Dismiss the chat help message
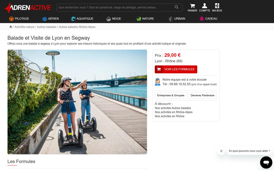Screen dimensions: 274x170 [221, 151]
